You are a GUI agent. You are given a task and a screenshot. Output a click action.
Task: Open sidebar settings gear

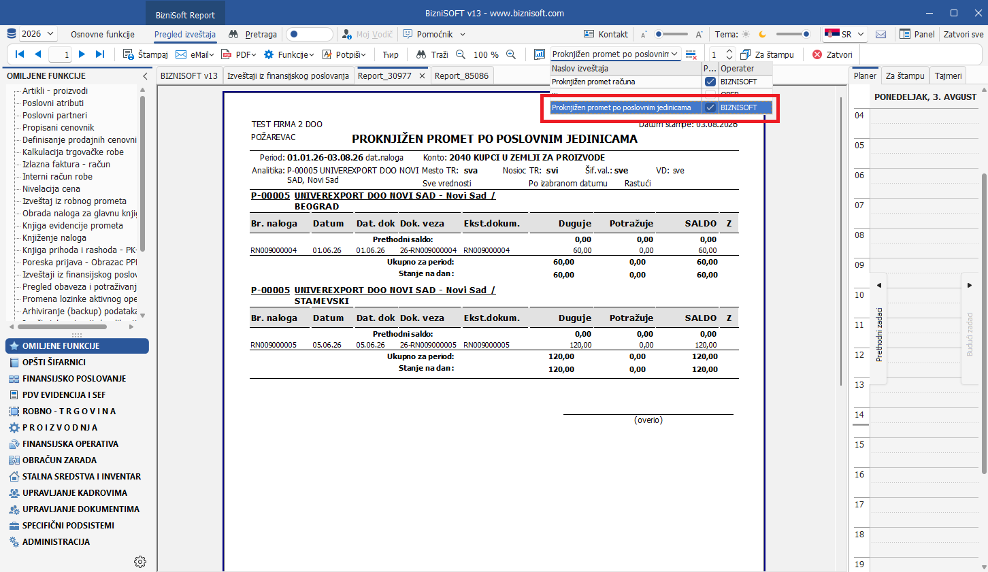pyautogui.click(x=140, y=562)
